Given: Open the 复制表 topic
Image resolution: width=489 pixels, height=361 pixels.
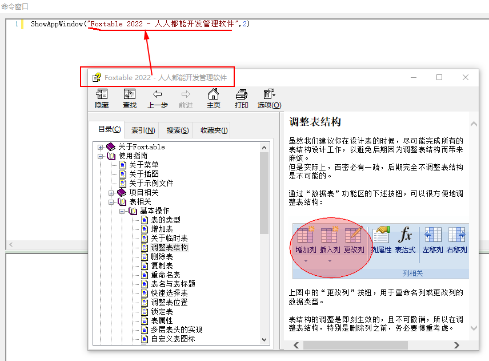Looking at the screenshot, I should [x=162, y=266].
